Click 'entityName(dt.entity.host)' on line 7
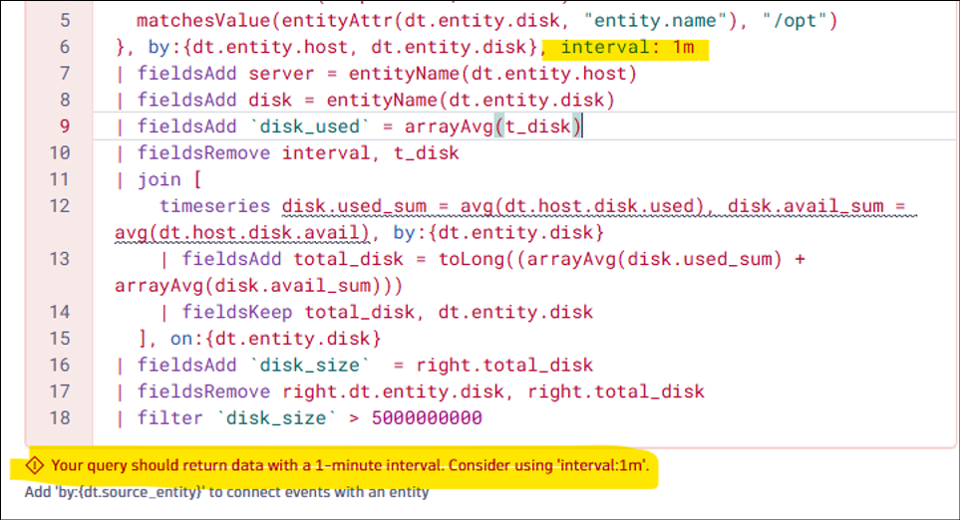The height and width of the screenshot is (520, 960). (x=492, y=74)
